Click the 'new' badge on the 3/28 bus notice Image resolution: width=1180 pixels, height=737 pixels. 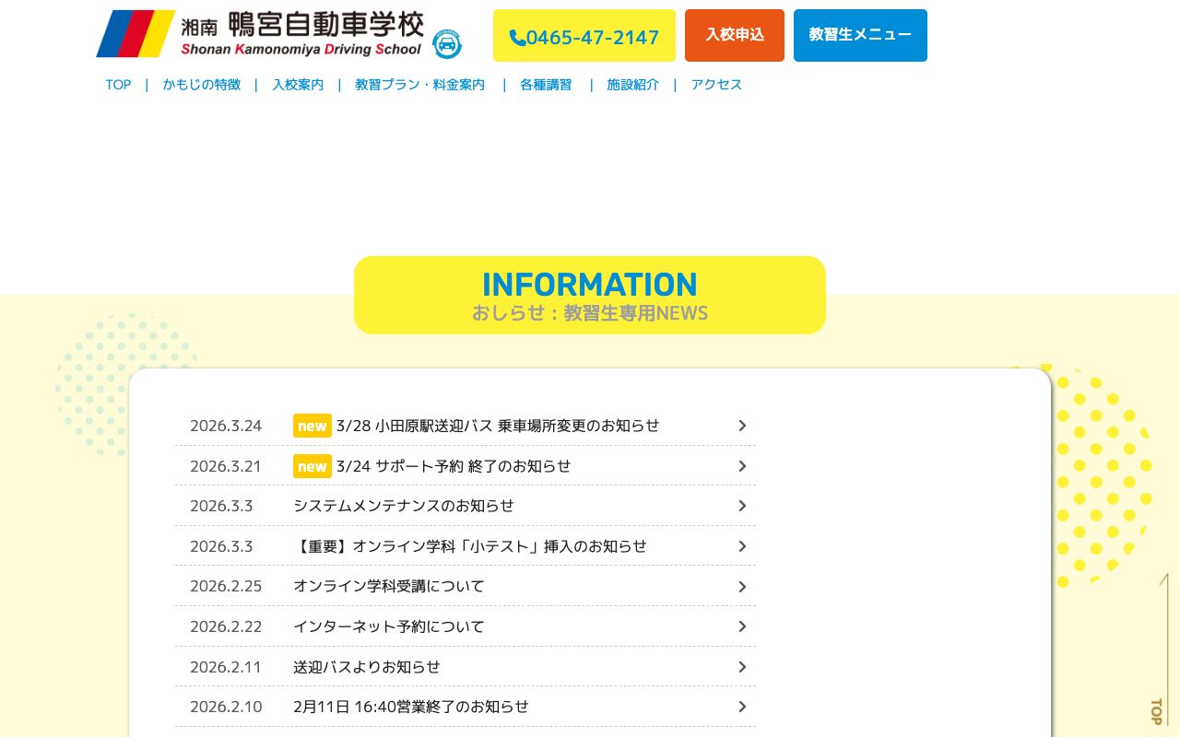point(312,426)
